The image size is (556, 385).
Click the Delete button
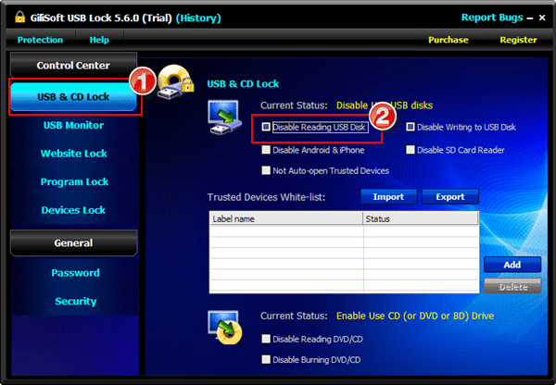click(512, 286)
